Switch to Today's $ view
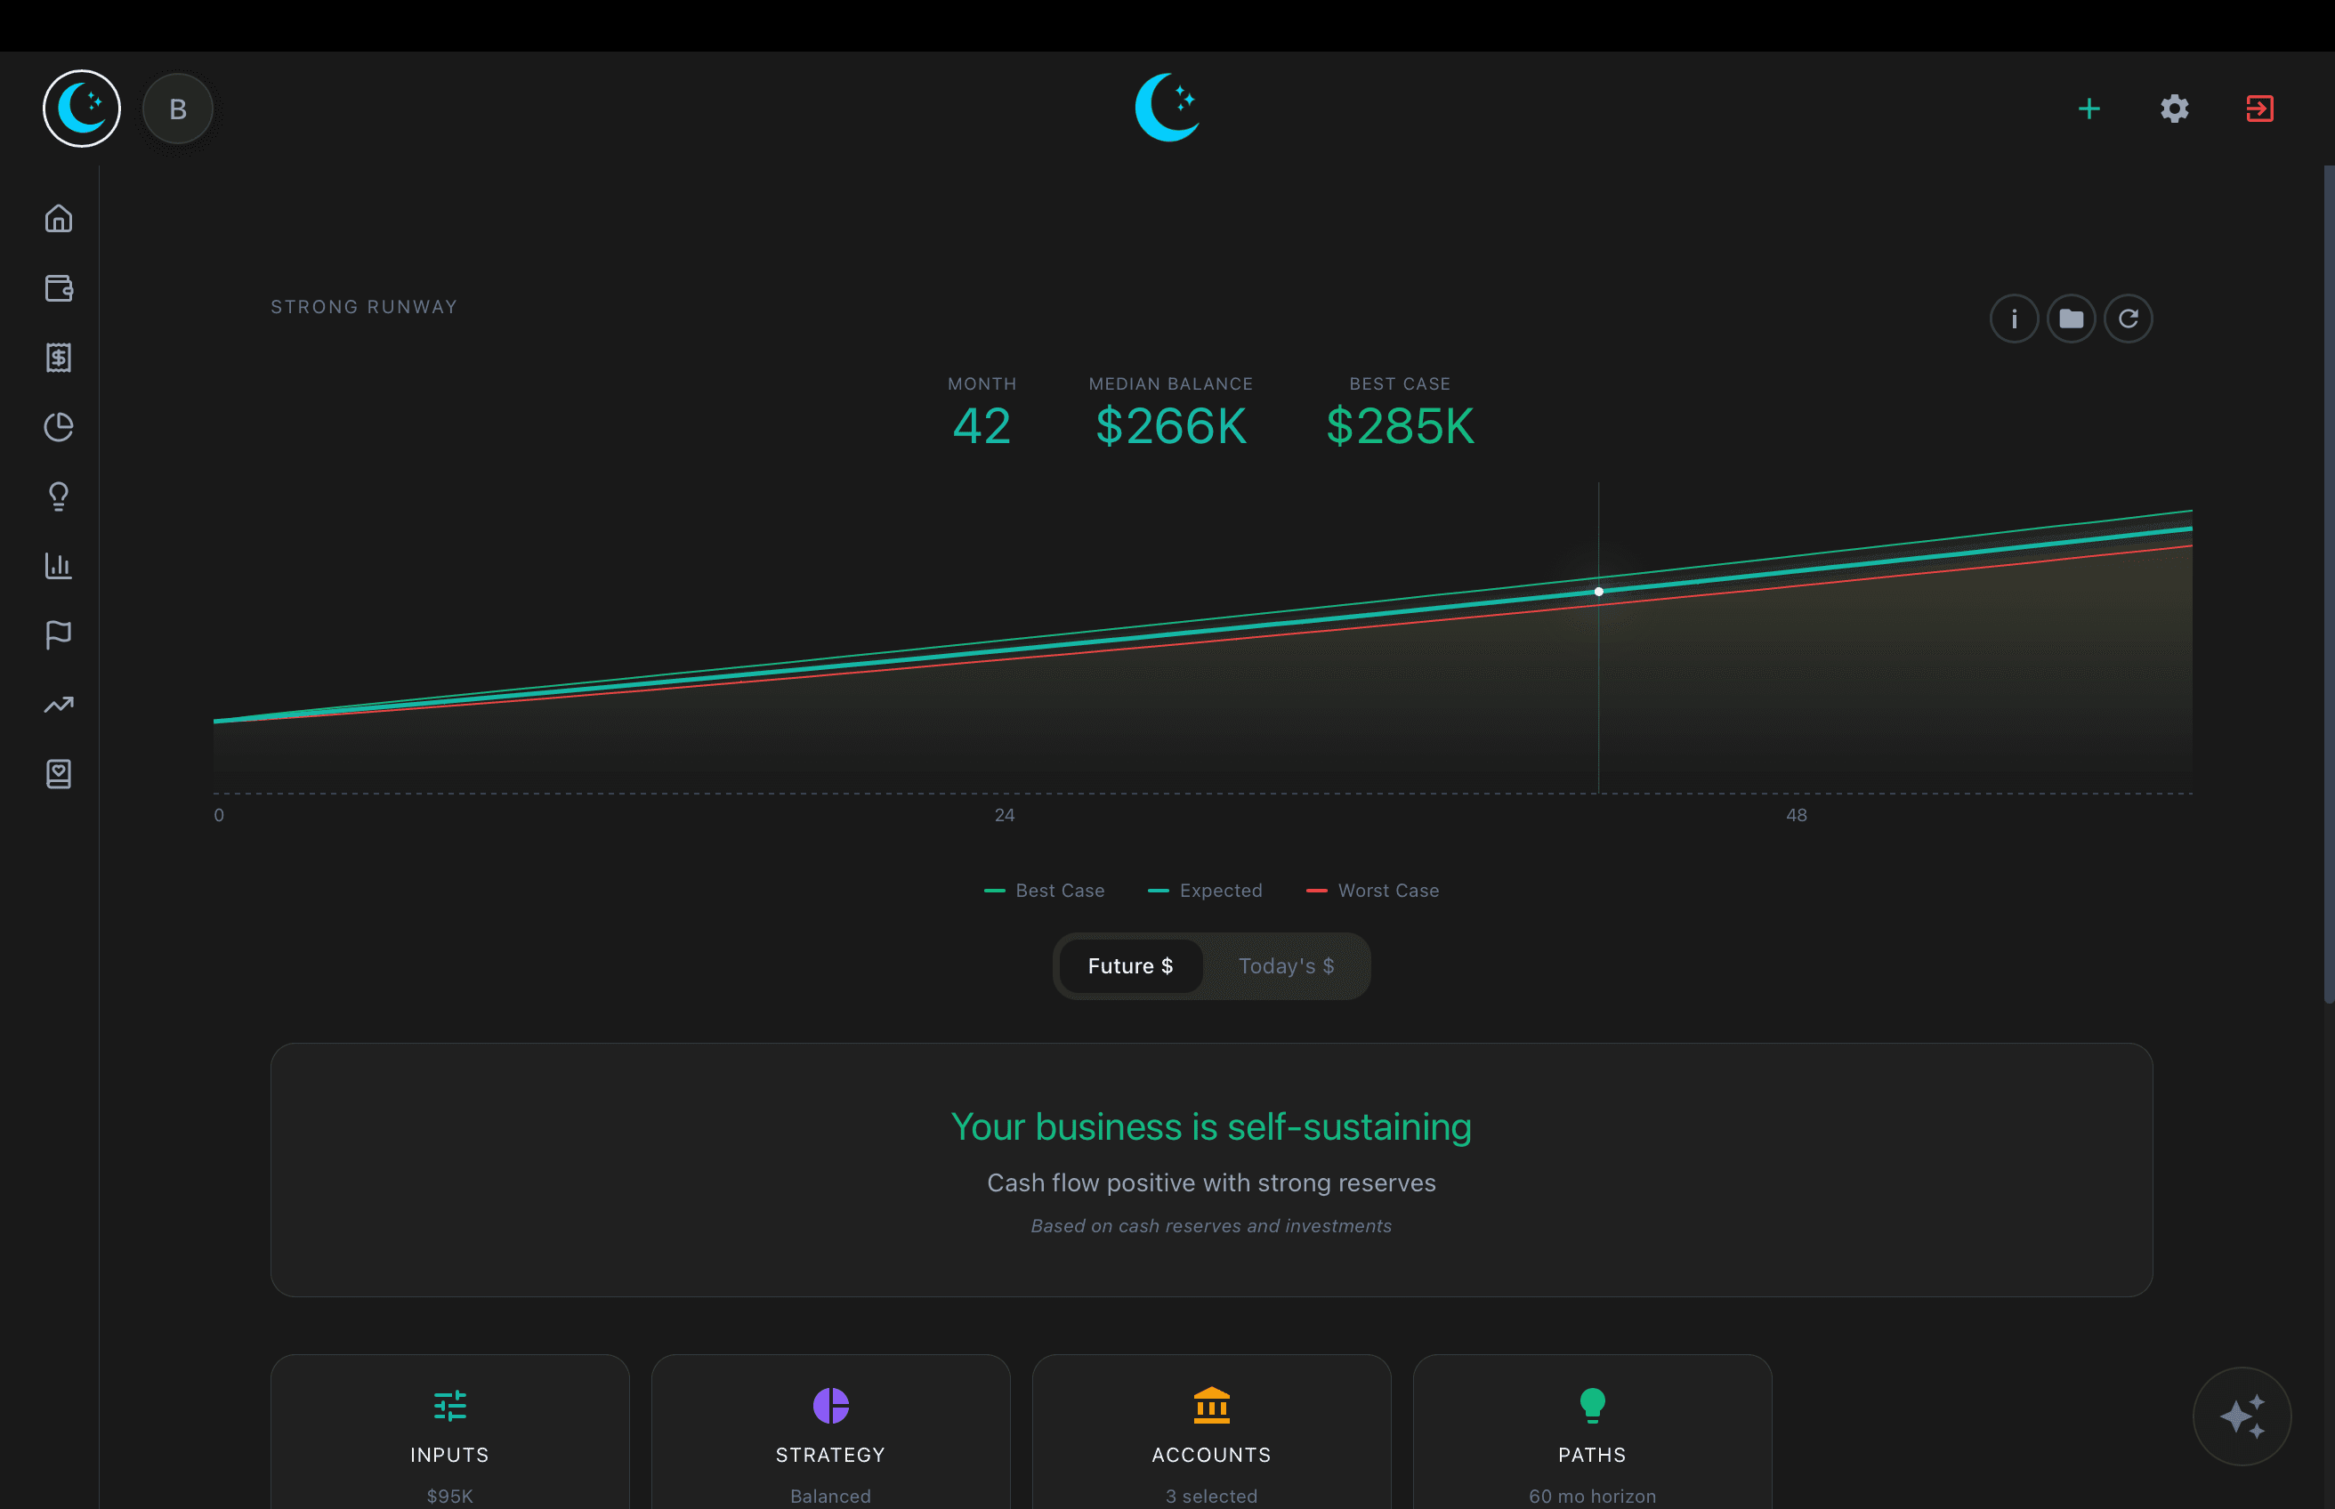Viewport: 2335px width, 1509px height. [x=1286, y=966]
